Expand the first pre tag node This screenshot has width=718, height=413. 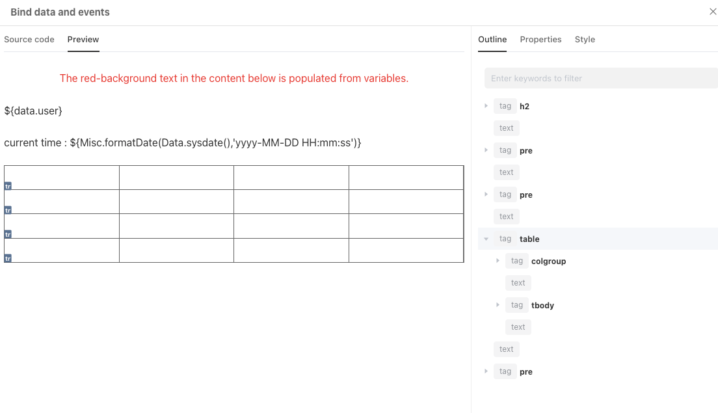486,150
